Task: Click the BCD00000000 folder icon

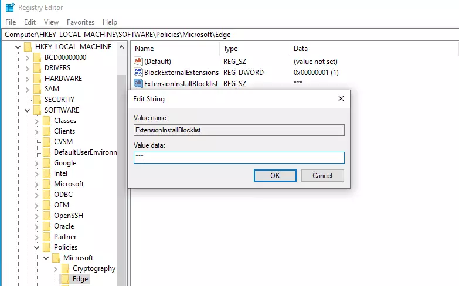Action: coord(37,57)
